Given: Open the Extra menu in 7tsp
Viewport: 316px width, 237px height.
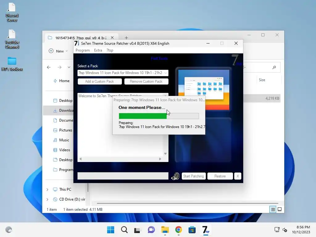Looking at the screenshot, I should pos(98,50).
